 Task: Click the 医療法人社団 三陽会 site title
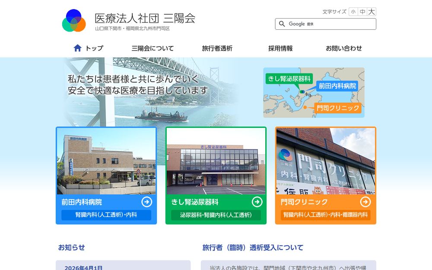145,18
